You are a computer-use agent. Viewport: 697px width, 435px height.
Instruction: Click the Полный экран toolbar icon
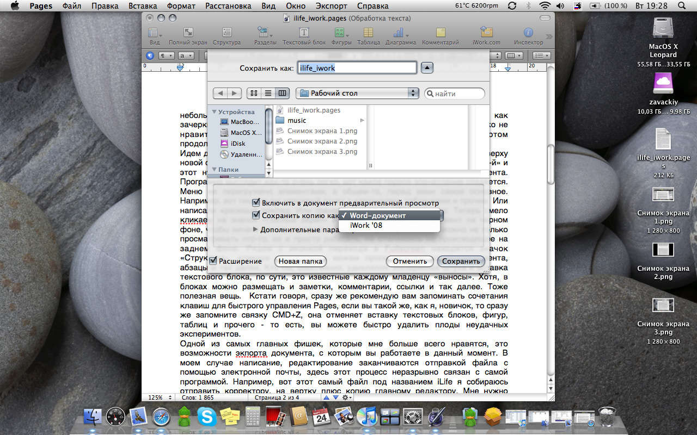coord(188,33)
